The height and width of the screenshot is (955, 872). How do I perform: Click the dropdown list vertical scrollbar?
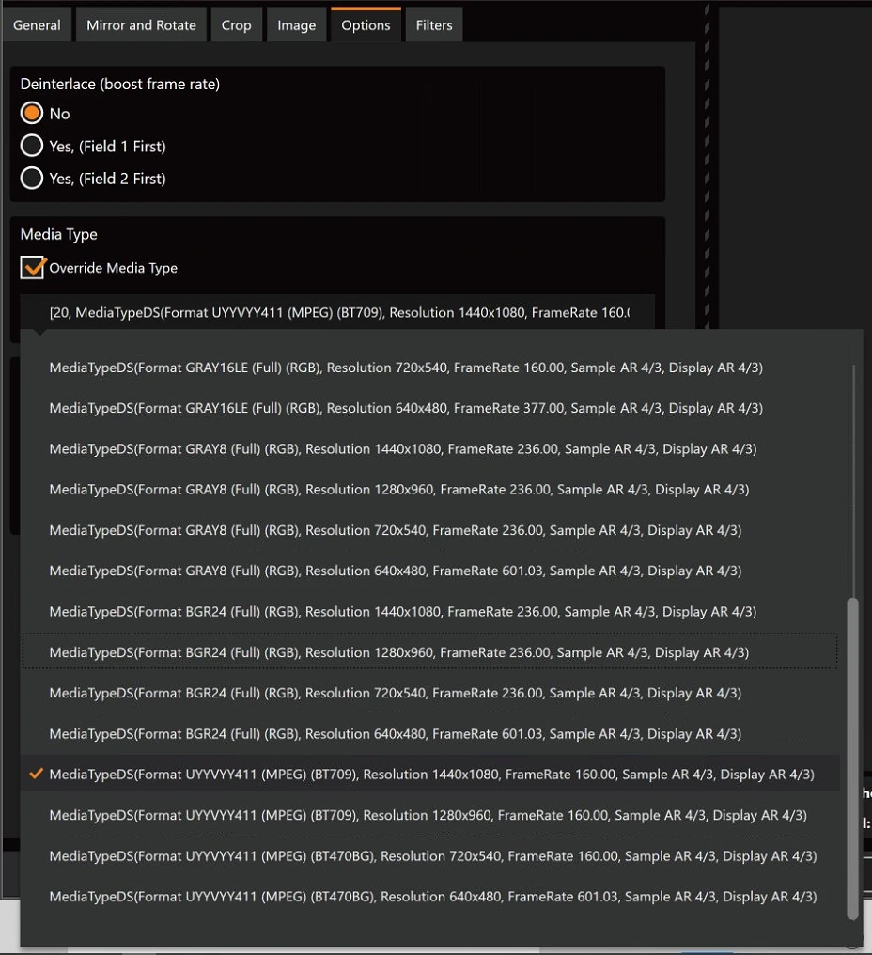tap(852, 759)
